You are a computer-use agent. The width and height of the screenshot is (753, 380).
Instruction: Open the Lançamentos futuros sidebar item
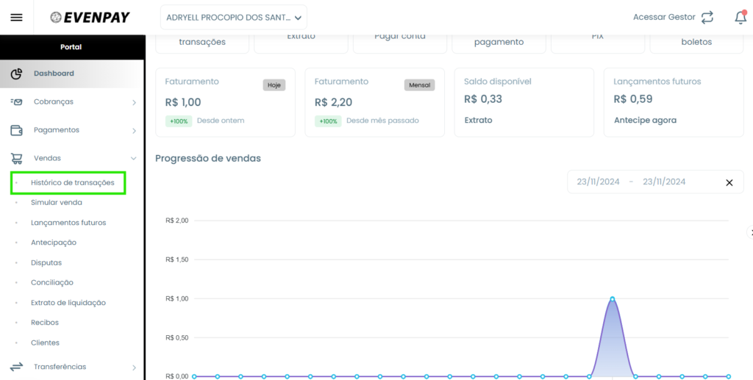pyautogui.click(x=68, y=223)
